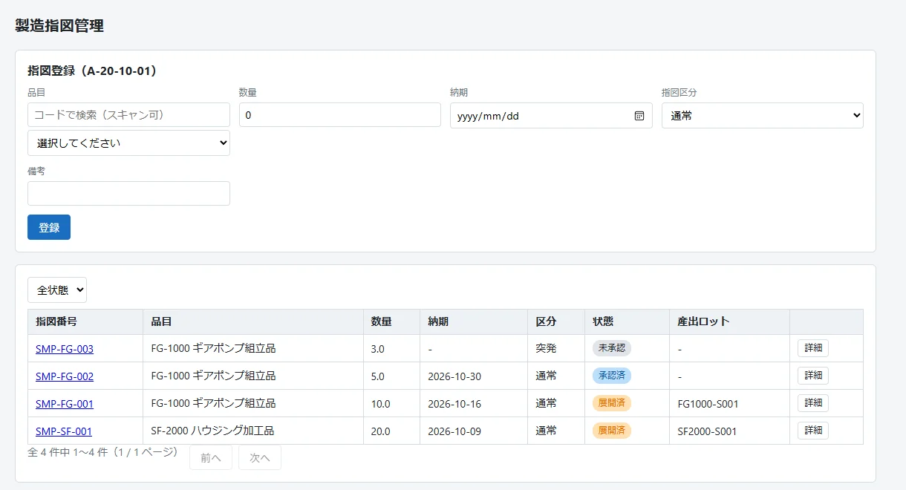Open order link SMP-FG-002
The width and height of the screenshot is (906, 490).
click(x=65, y=376)
